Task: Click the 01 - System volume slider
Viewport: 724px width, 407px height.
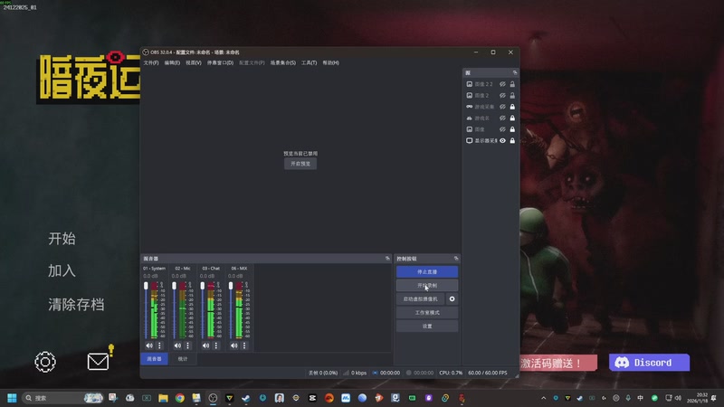Action: pos(146,310)
